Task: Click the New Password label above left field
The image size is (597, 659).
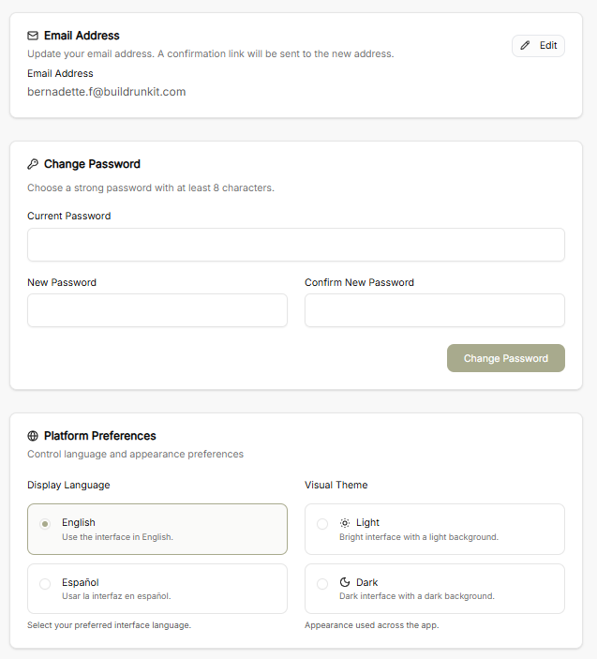Action: coord(62,282)
